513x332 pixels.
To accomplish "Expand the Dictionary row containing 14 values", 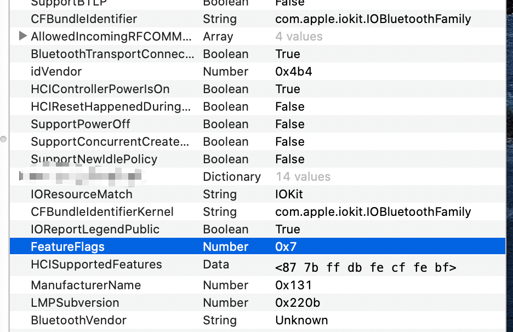I will point(20,176).
